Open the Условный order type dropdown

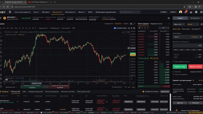[196, 29]
